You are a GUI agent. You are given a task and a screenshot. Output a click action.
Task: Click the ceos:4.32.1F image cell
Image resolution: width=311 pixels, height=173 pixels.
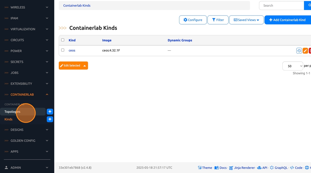tap(111, 50)
